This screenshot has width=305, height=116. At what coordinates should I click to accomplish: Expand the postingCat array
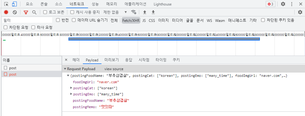(71, 88)
